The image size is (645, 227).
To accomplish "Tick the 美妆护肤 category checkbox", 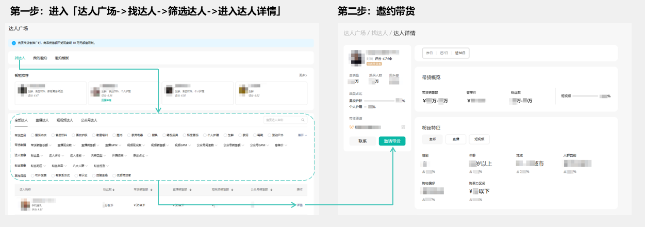I will 72,135.
